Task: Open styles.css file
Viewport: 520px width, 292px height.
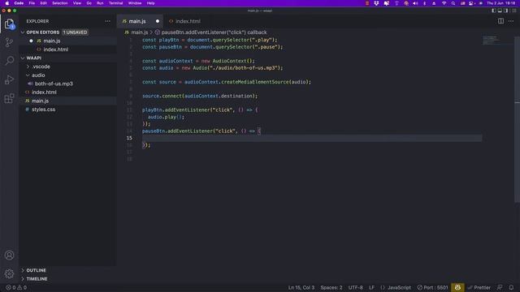Action: tap(43, 109)
